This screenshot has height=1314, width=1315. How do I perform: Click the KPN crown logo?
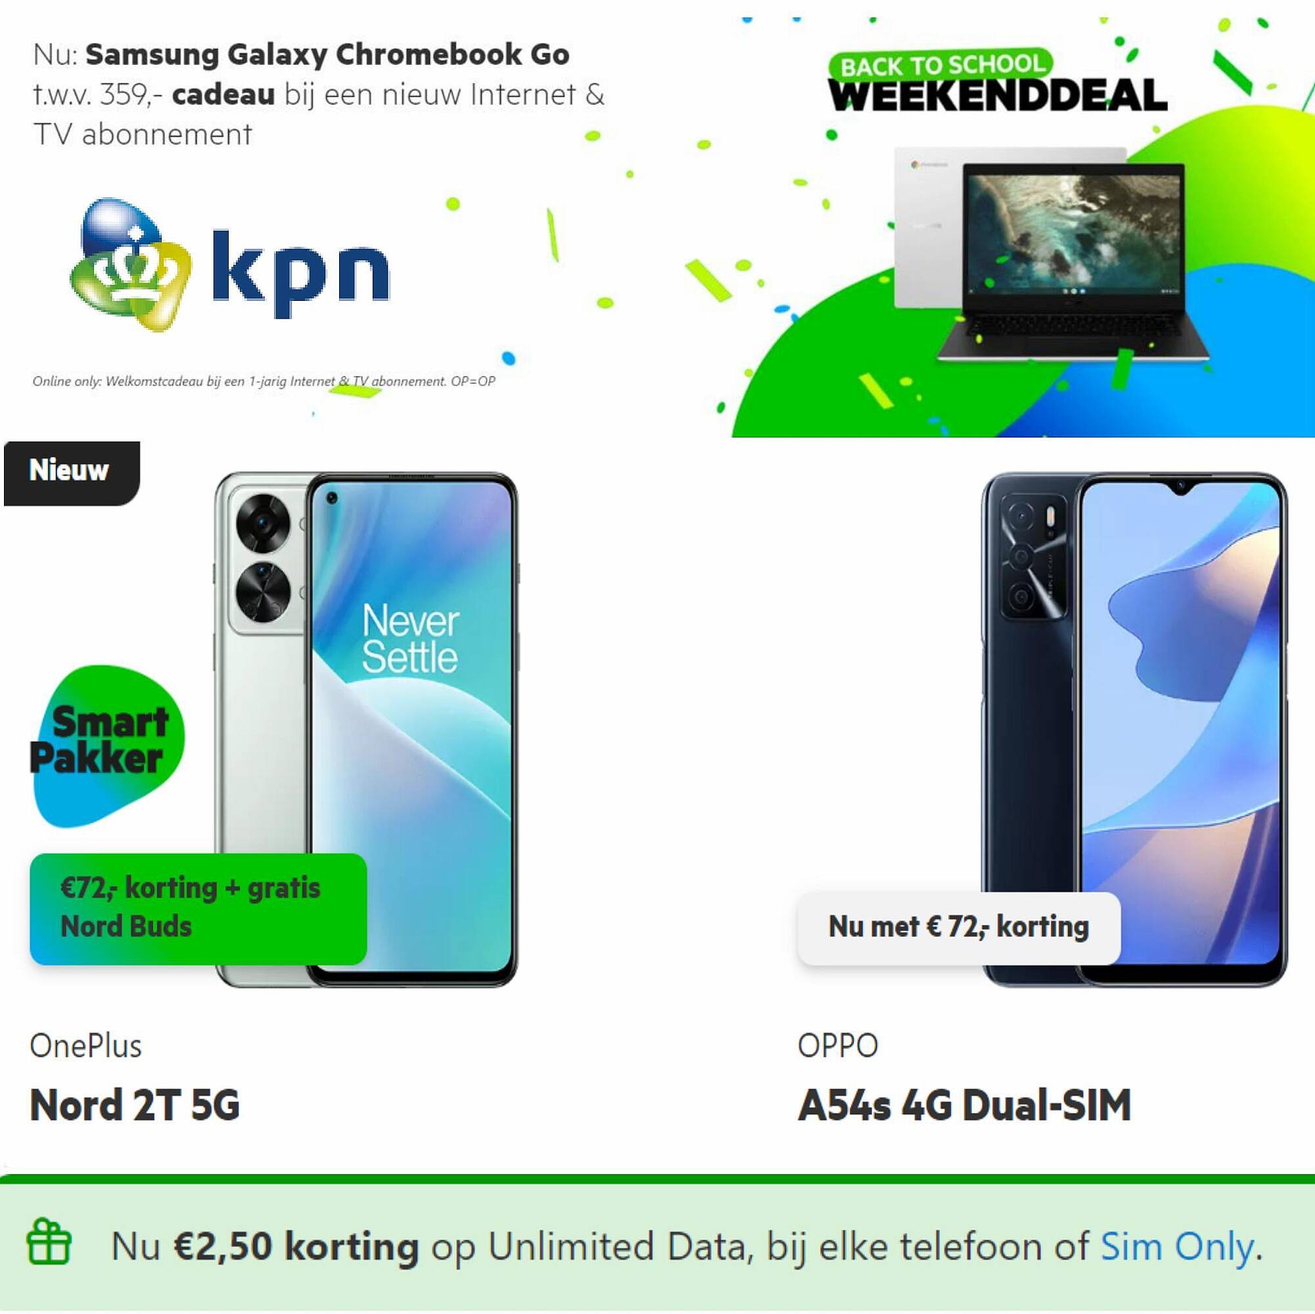tap(131, 265)
